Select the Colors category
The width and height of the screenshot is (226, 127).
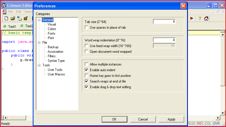coord(52,29)
